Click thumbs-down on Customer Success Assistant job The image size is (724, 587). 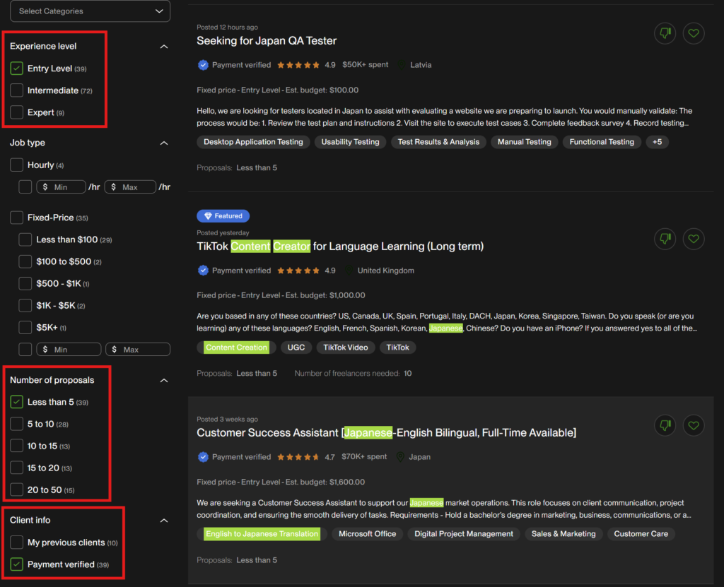point(665,425)
